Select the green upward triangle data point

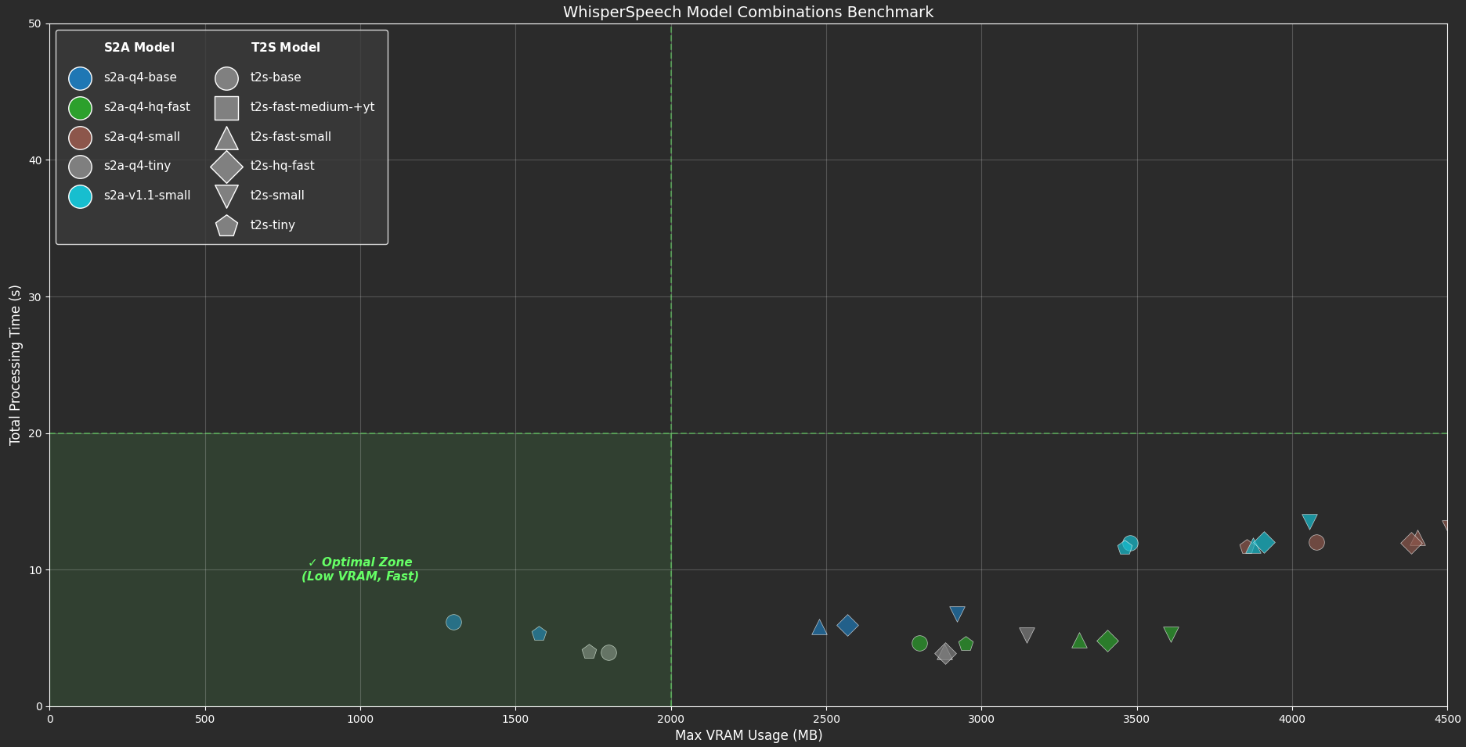coord(1079,641)
